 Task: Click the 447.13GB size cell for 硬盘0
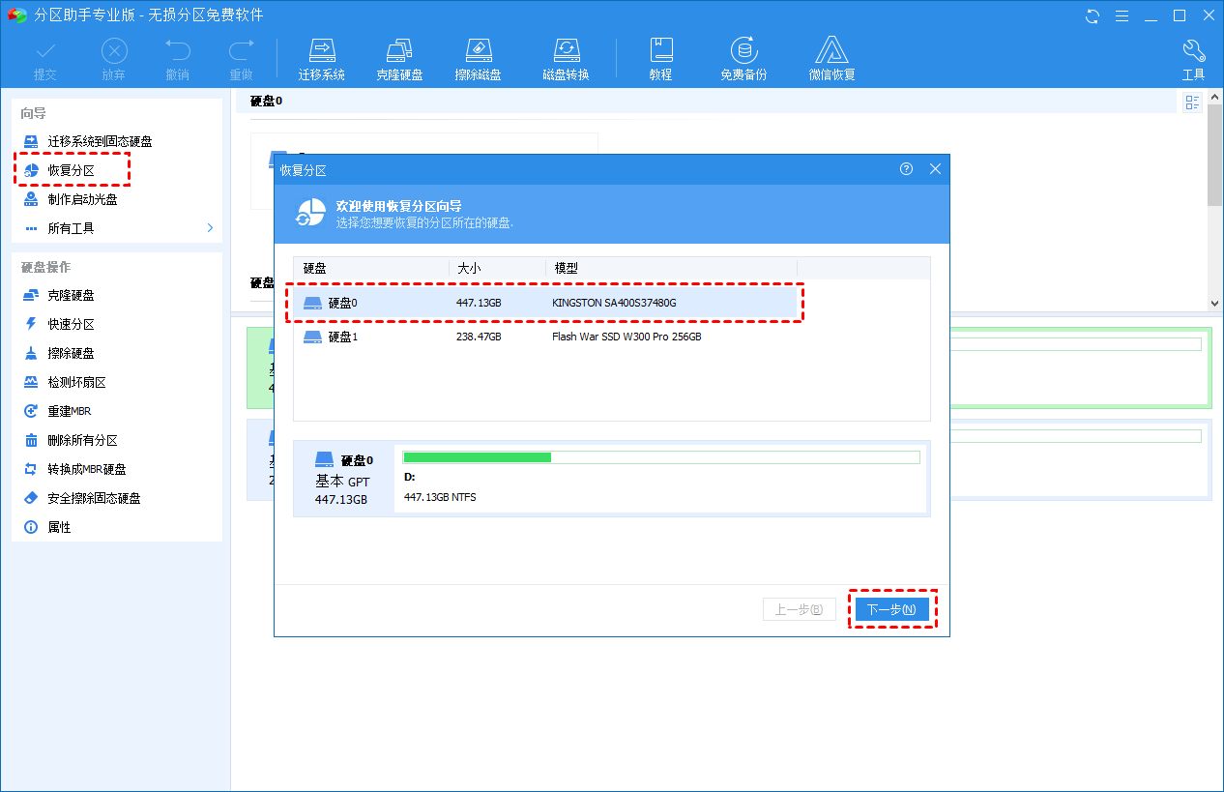(x=479, y=303)
